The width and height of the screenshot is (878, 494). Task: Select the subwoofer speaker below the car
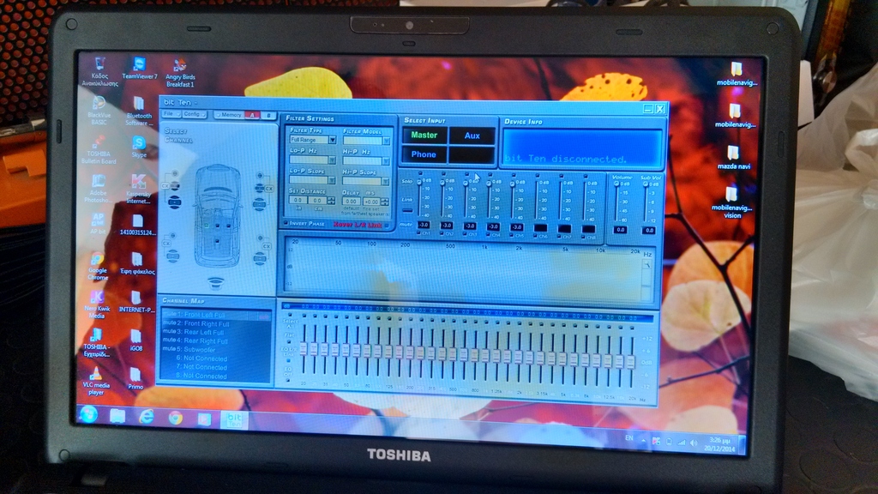215,282
